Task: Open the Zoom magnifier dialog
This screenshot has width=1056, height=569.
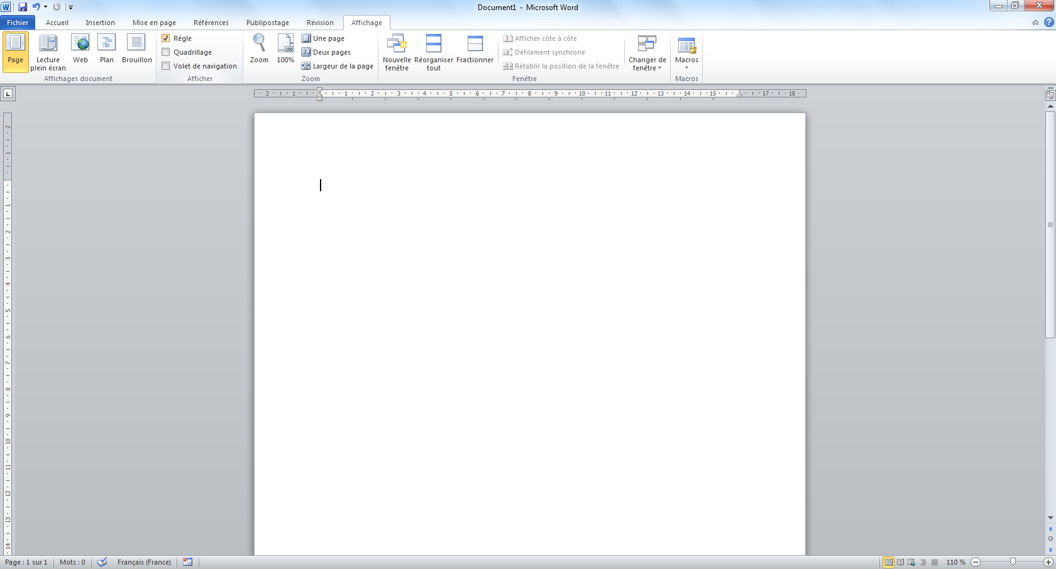Action: [259, 49]
